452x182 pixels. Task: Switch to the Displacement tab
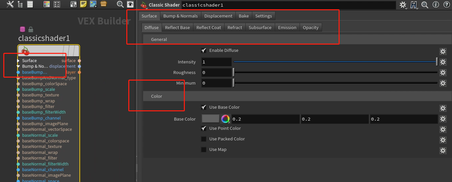(x=218, y=16)
